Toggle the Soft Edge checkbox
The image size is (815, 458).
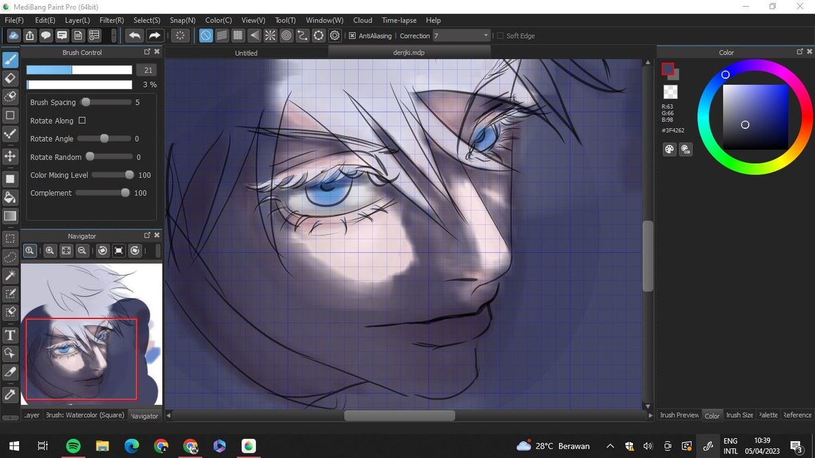[501, 36]
